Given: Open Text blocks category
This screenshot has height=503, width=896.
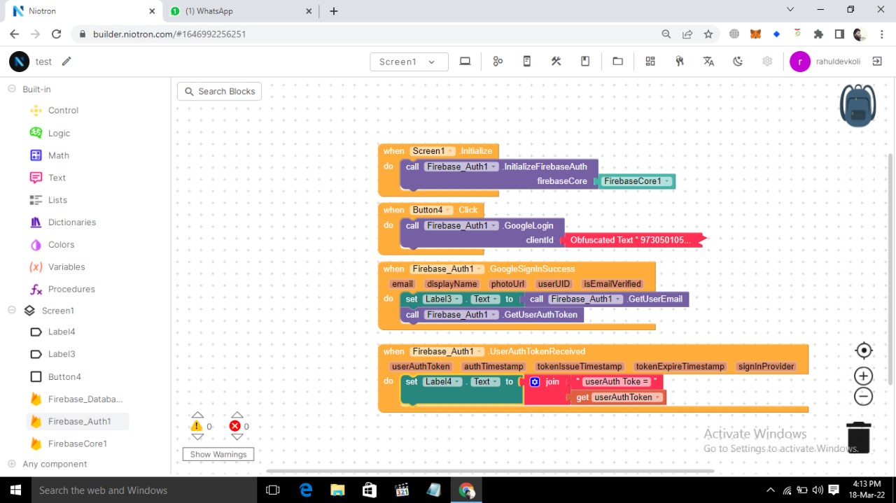Looking at the screenshot, I should (57, 178).
